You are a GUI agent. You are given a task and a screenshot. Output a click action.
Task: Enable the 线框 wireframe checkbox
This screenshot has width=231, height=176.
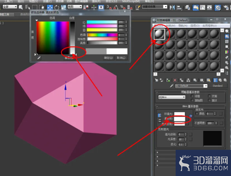click(192, 96)
